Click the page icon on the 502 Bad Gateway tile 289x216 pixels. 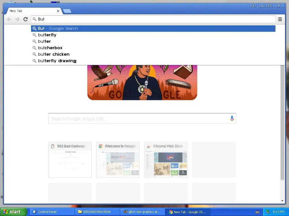click(x=53, y=146)
